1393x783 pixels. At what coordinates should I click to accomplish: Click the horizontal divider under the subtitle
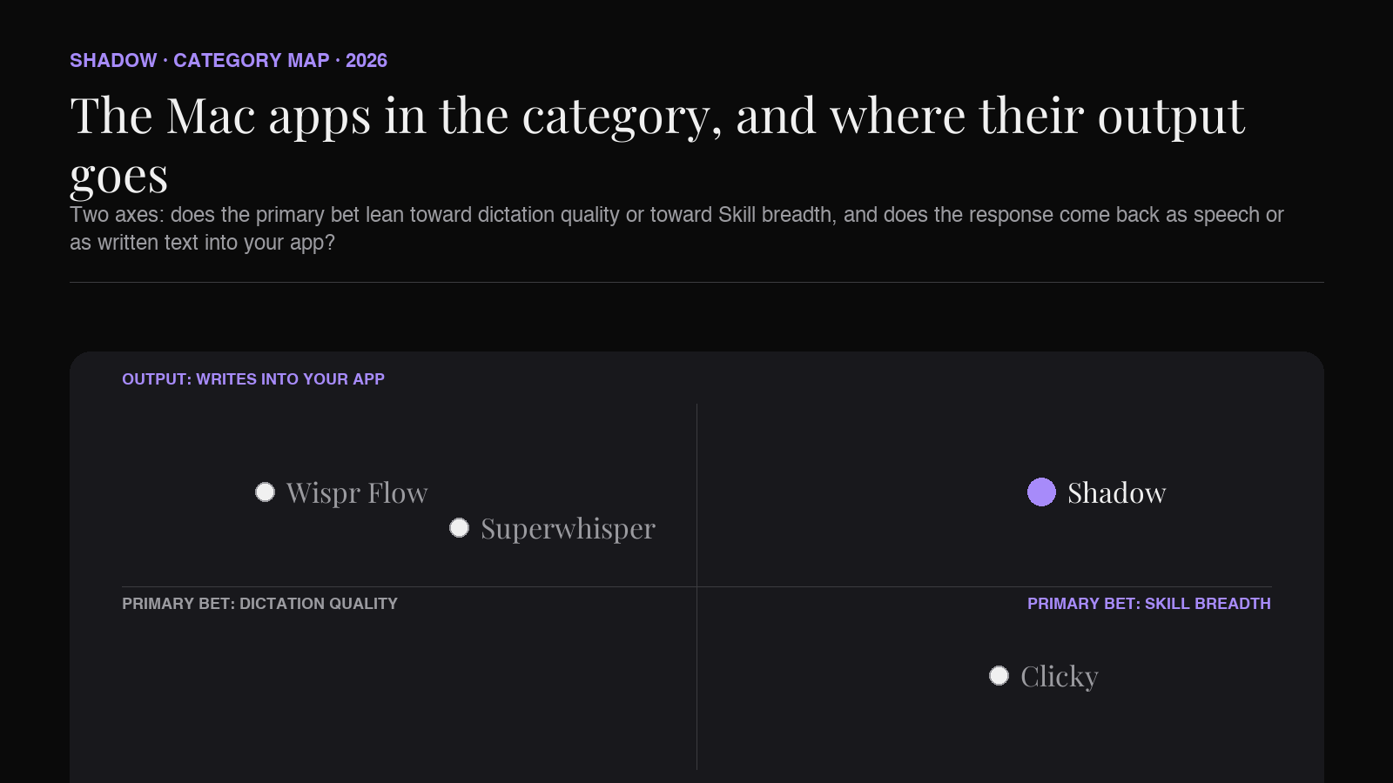pyautogui.click(x=696, y=282)
